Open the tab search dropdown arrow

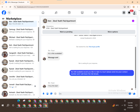click(2, 2)
